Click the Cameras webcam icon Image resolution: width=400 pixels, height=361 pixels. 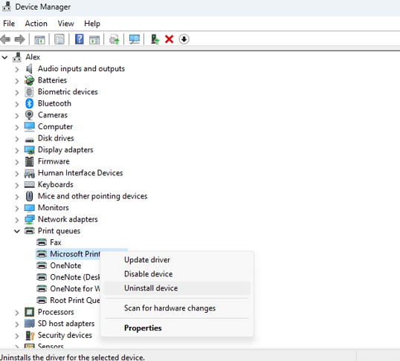[29, 115]
